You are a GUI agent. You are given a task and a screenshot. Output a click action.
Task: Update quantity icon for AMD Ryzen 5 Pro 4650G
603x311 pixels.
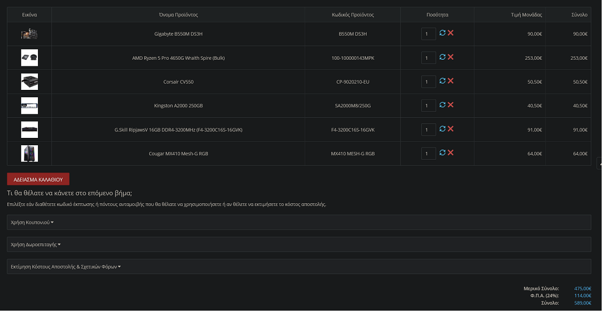point(442,57)
